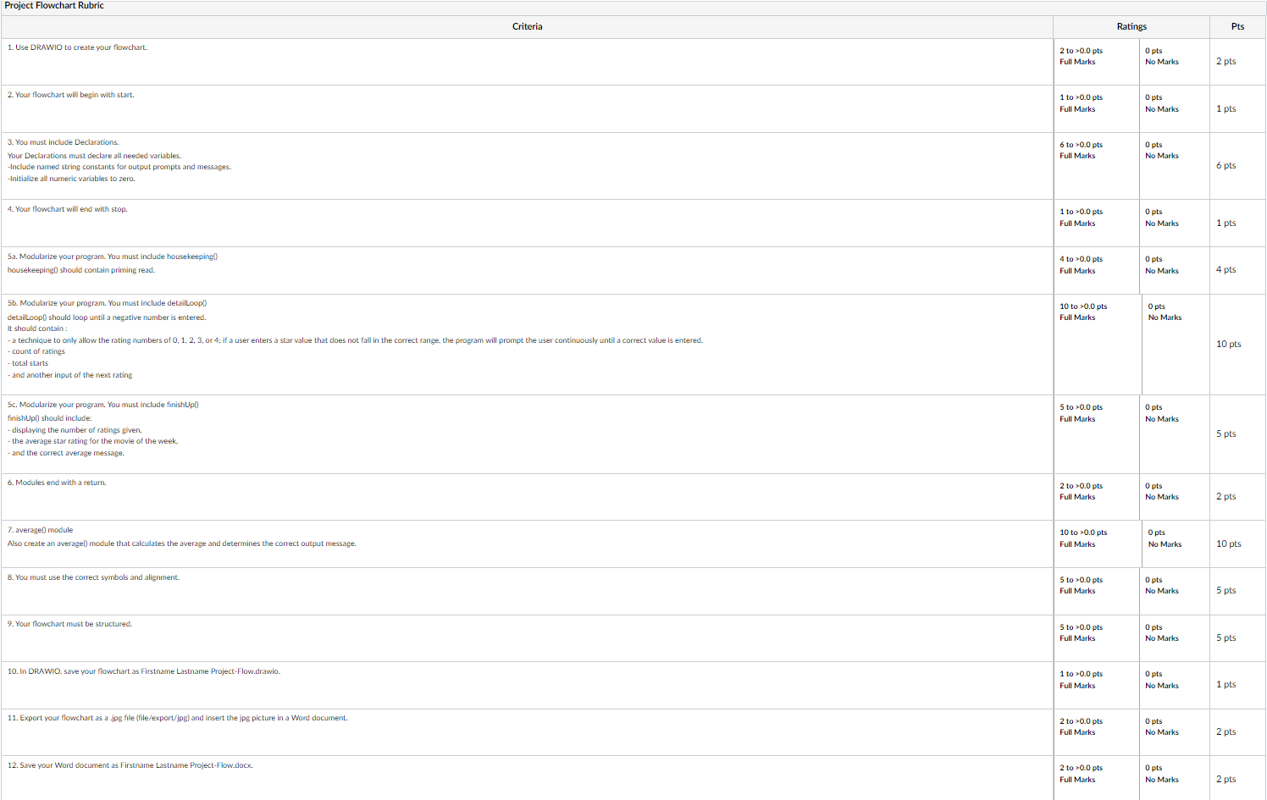Viewport: 1267px width, 800px height.
Task: Click the 1 pts total for criterion 10
Action: 1226,685
